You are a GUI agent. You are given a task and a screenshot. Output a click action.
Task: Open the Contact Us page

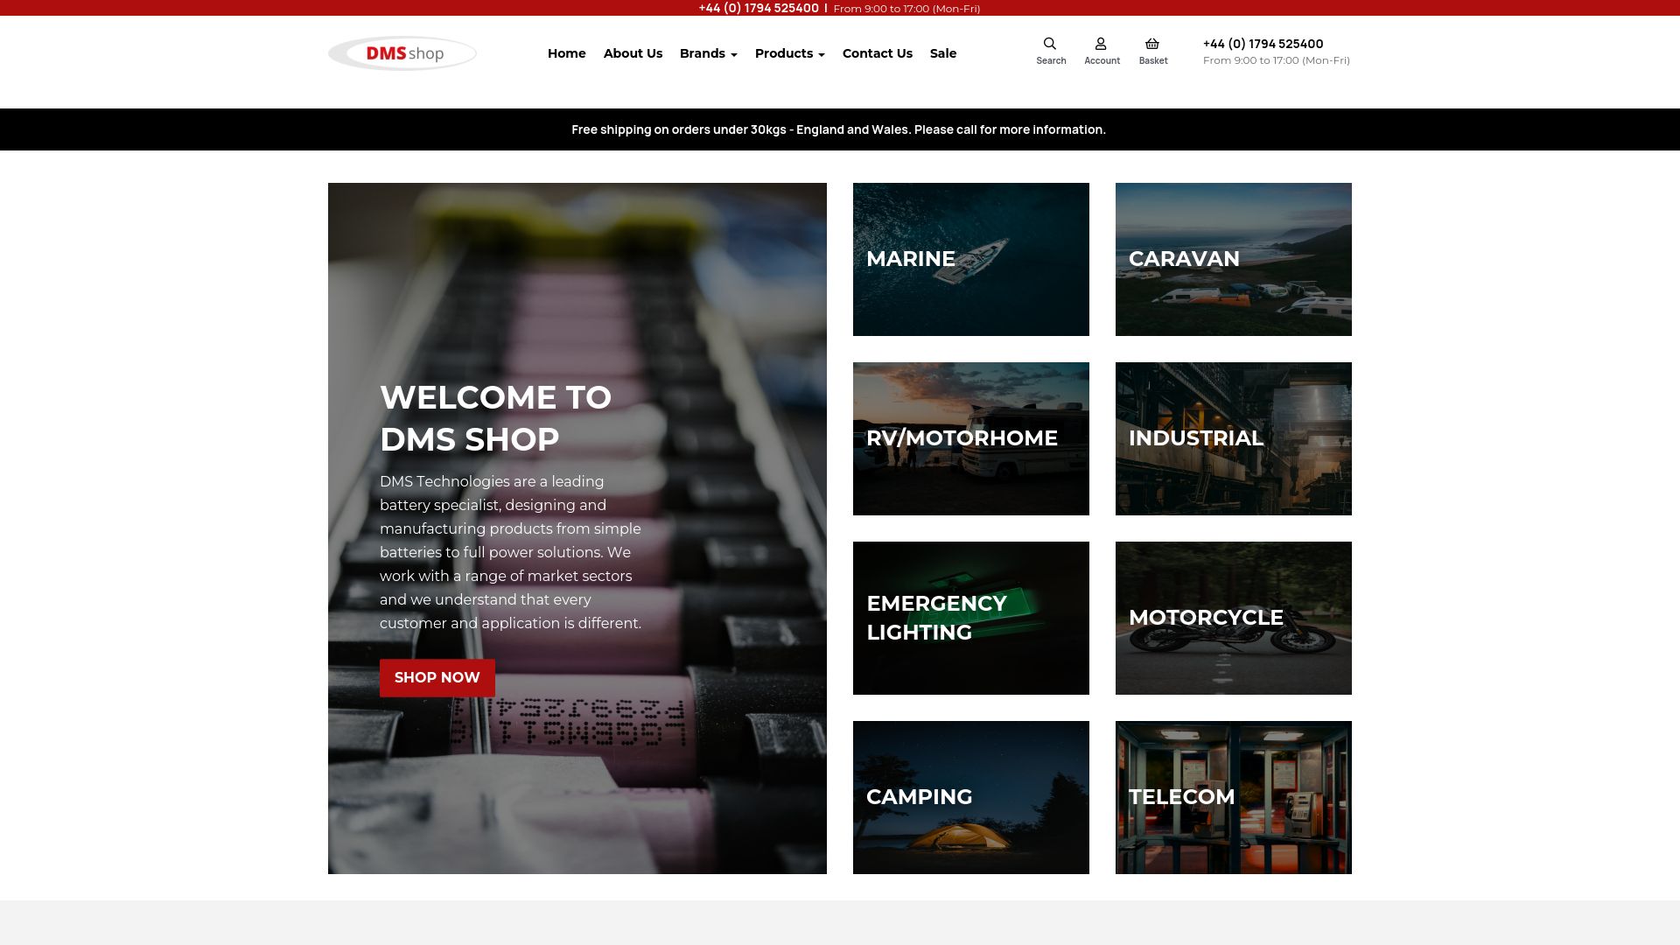tap(877, 53)
